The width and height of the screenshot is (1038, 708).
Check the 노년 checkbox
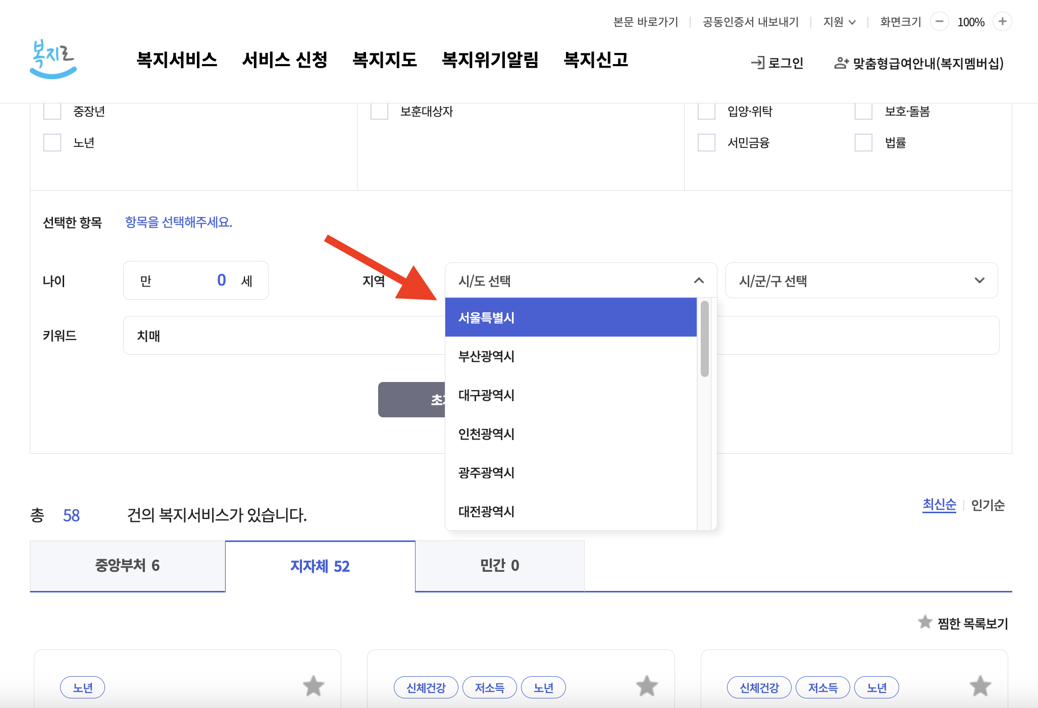click(x=52, y=143)
